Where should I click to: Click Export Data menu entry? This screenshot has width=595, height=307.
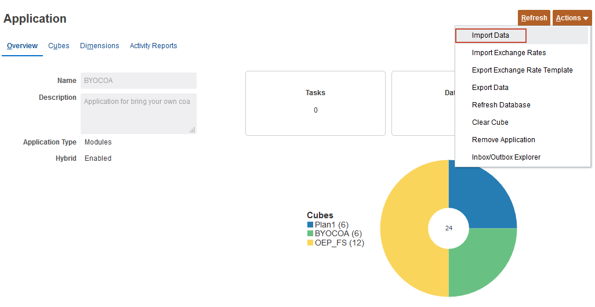point(490,88)
